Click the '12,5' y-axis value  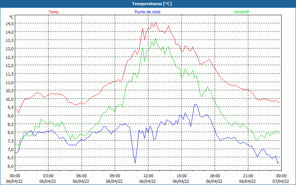tap(10, 57)
